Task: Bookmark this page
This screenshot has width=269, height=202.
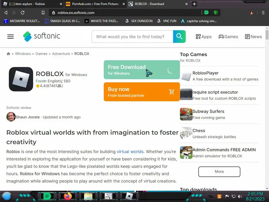Action: [43, 13]
